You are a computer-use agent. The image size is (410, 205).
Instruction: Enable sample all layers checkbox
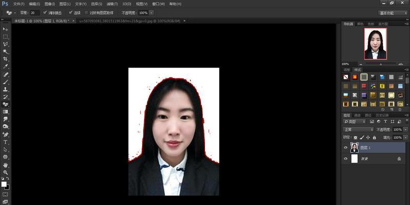pyautogui.click(x=87, y=12)
